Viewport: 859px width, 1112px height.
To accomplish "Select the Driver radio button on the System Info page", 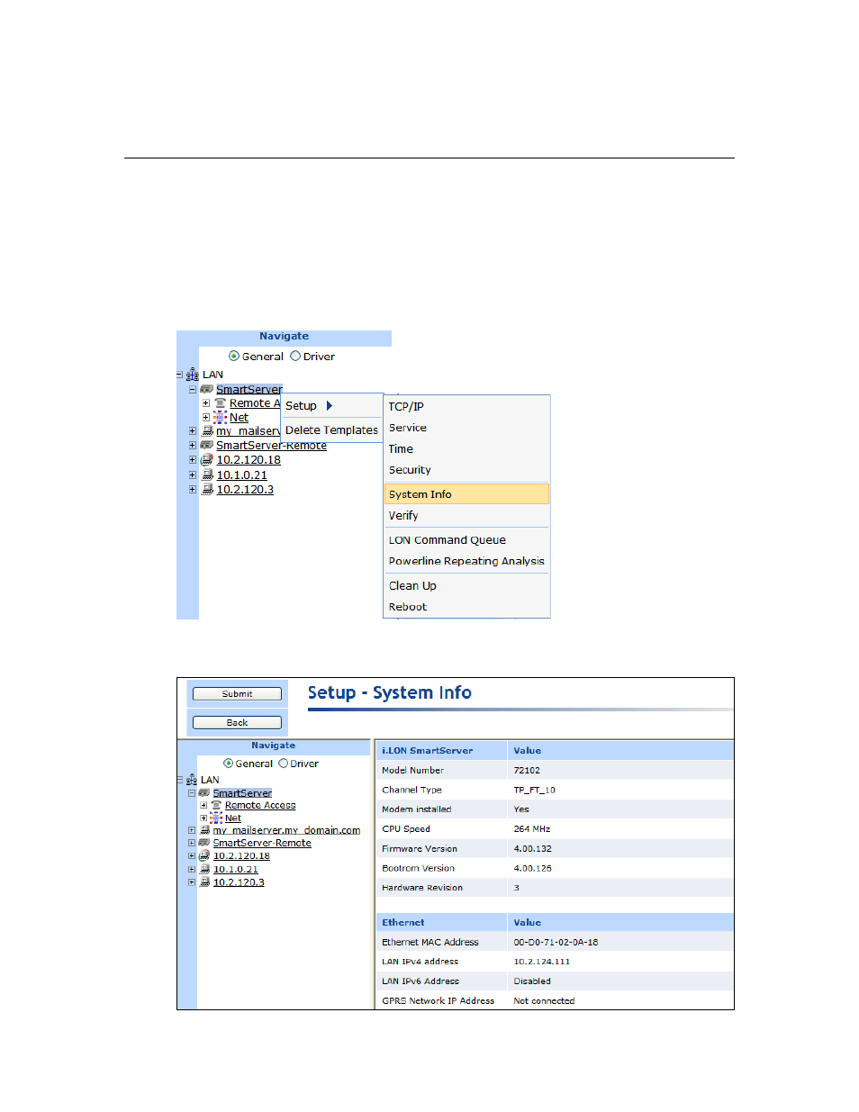I will coord(284,764).
